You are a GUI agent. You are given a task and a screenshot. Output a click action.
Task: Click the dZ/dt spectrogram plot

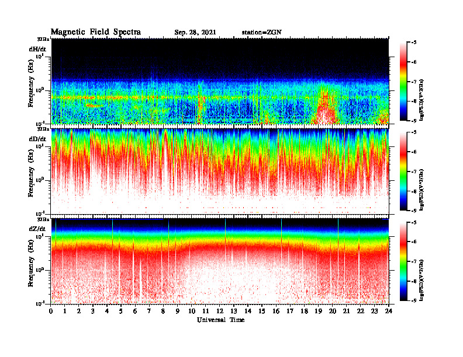(220, 261)
